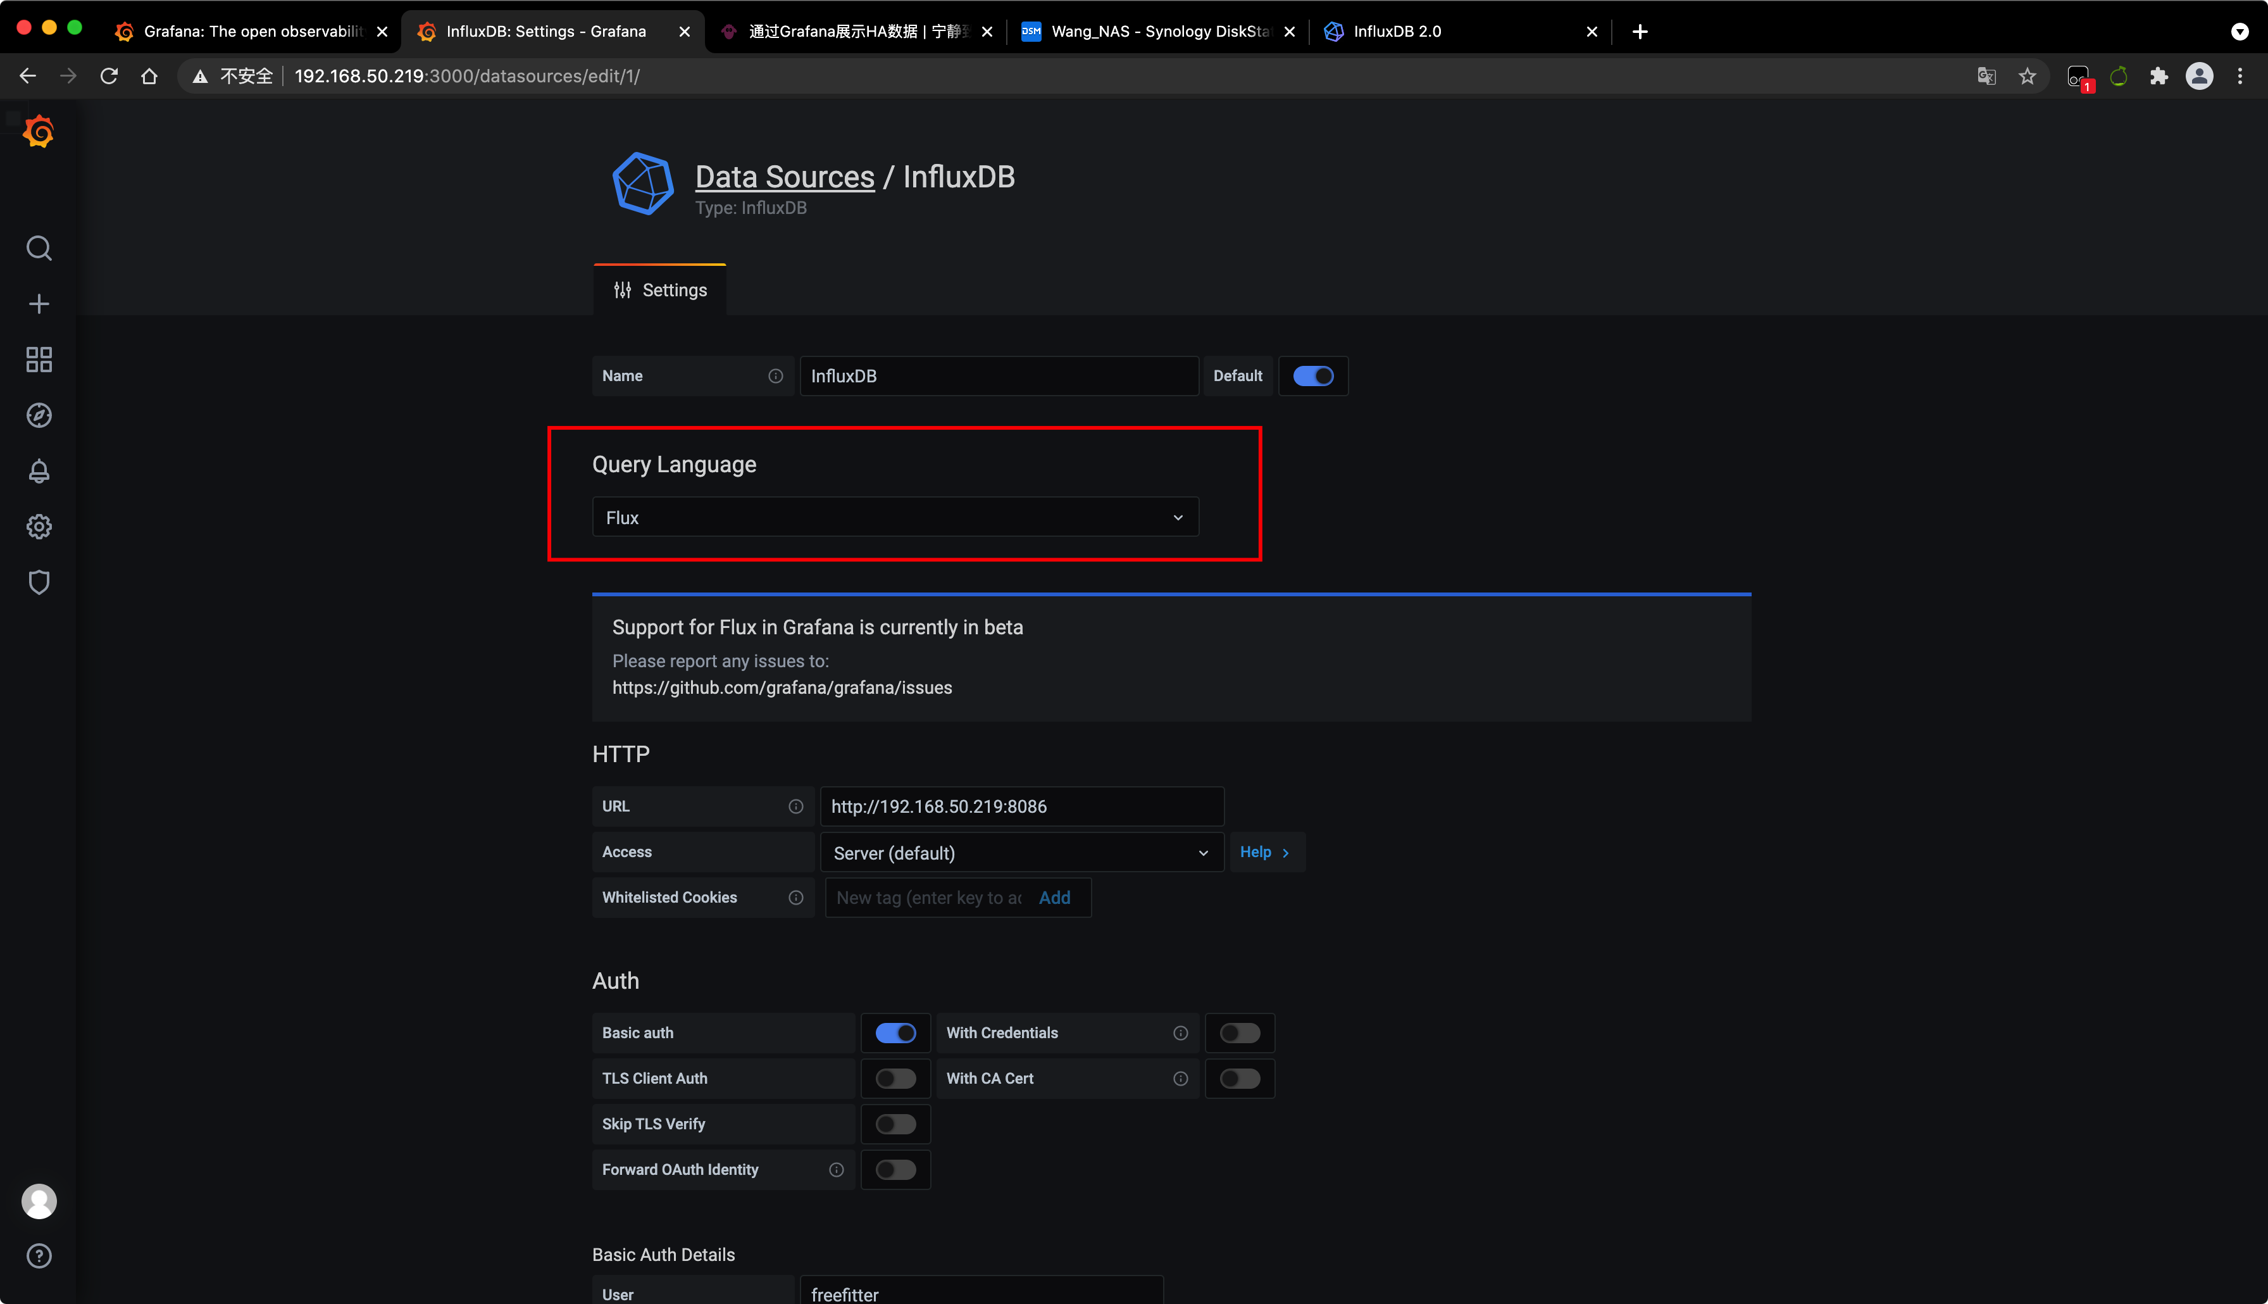Reload the page with the refresh icon

109,76
